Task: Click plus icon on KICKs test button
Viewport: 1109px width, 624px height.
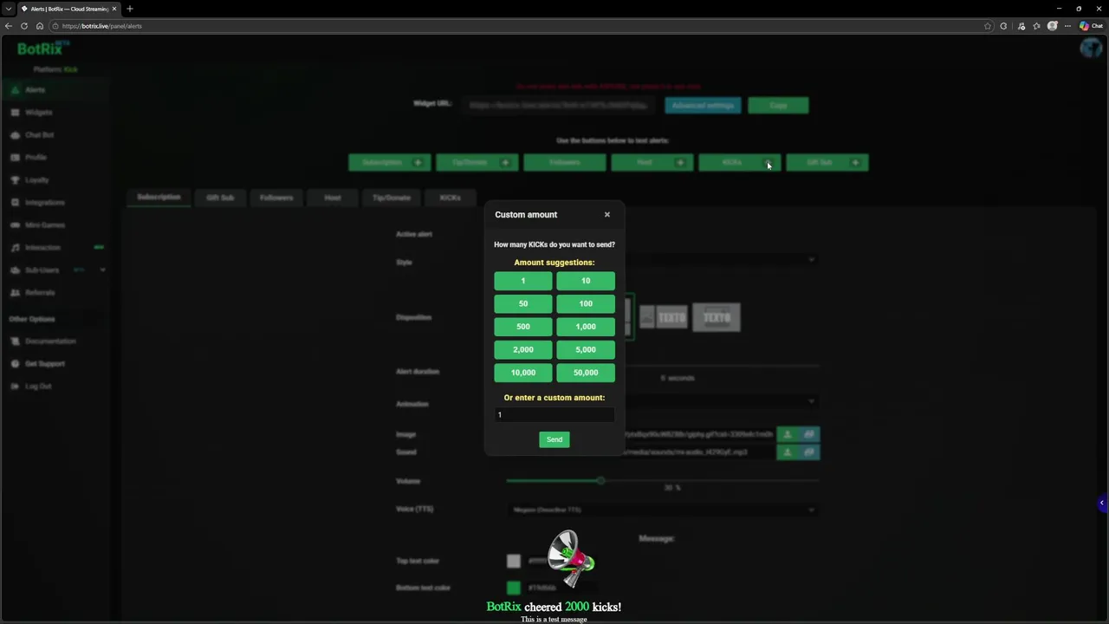Action: [x=768, y=163]
